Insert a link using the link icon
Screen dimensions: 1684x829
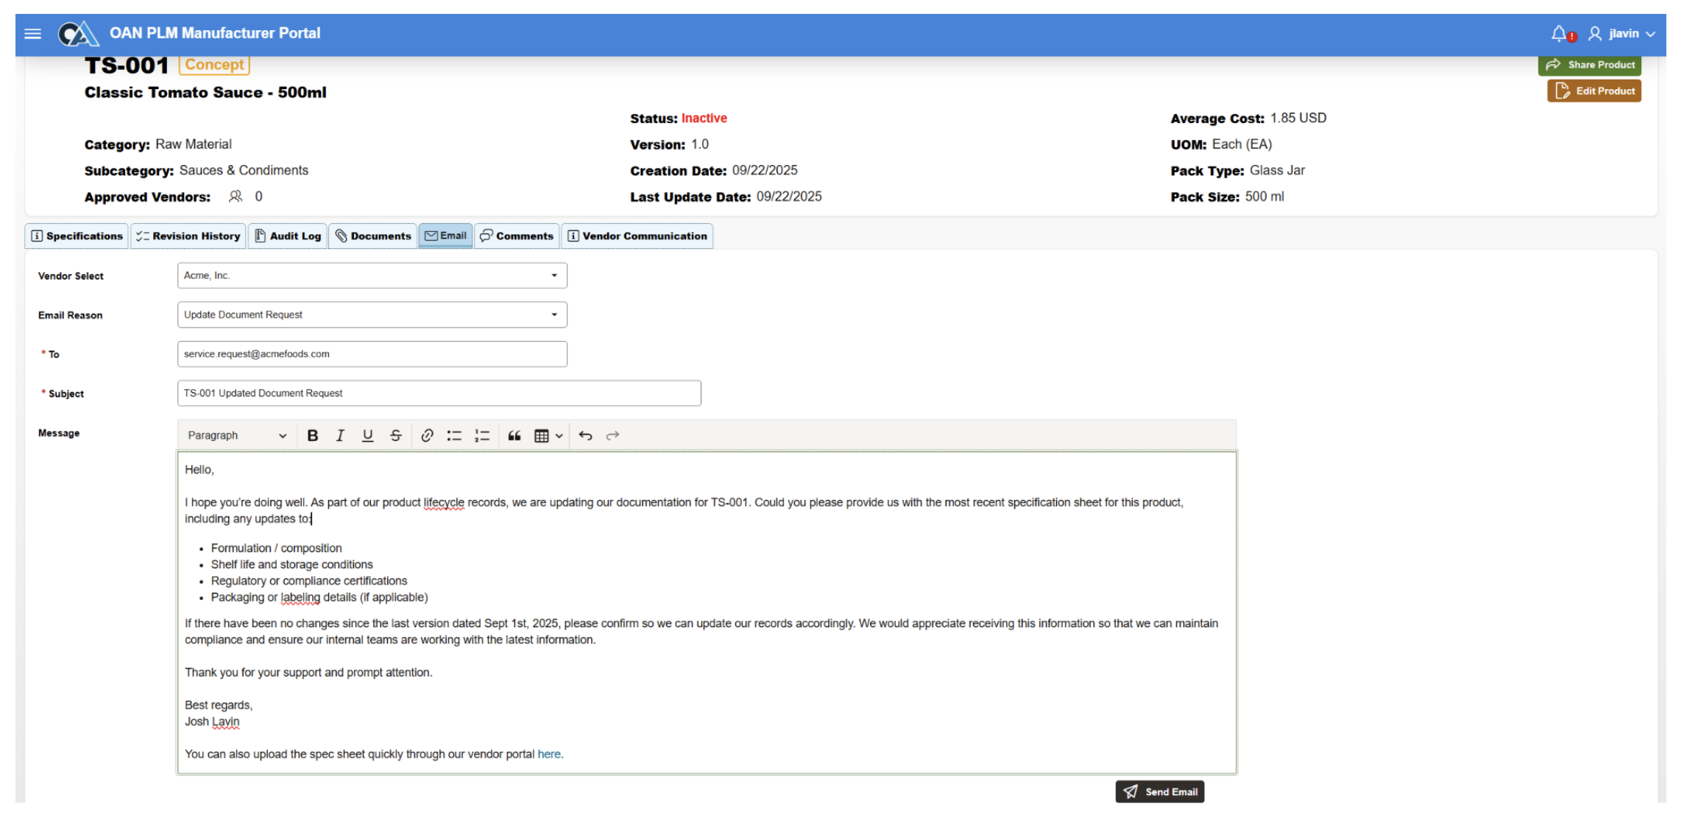click(x=427, y=436)
